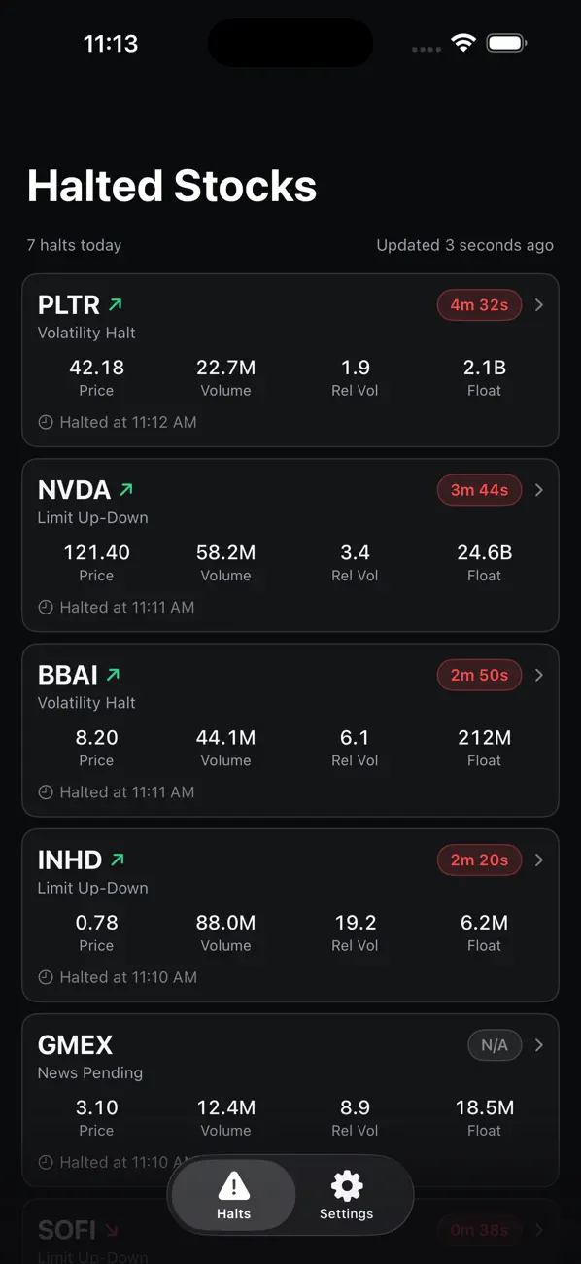Open the INHD halted stock card
This screenshot has width=581, height=1264.
pyautogui.click(x=290, y=915)
